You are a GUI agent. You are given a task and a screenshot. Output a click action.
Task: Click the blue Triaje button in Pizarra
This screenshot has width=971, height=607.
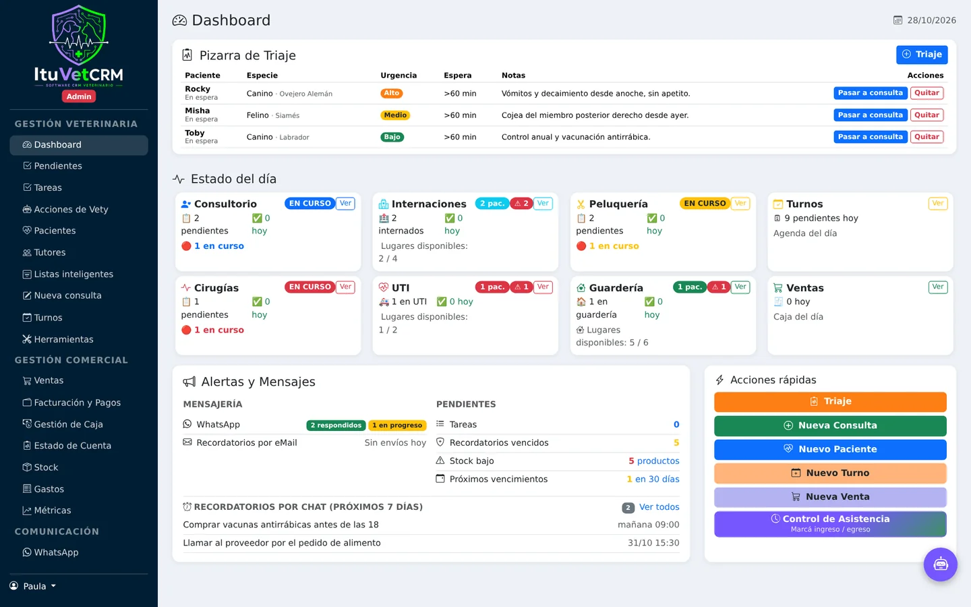(922, 55)
